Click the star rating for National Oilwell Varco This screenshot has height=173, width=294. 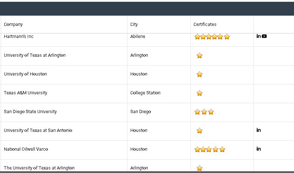[210, 149]
